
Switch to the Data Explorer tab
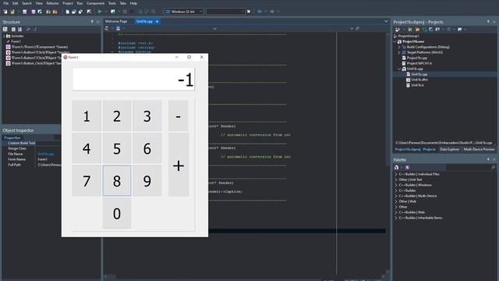point(449,149)
